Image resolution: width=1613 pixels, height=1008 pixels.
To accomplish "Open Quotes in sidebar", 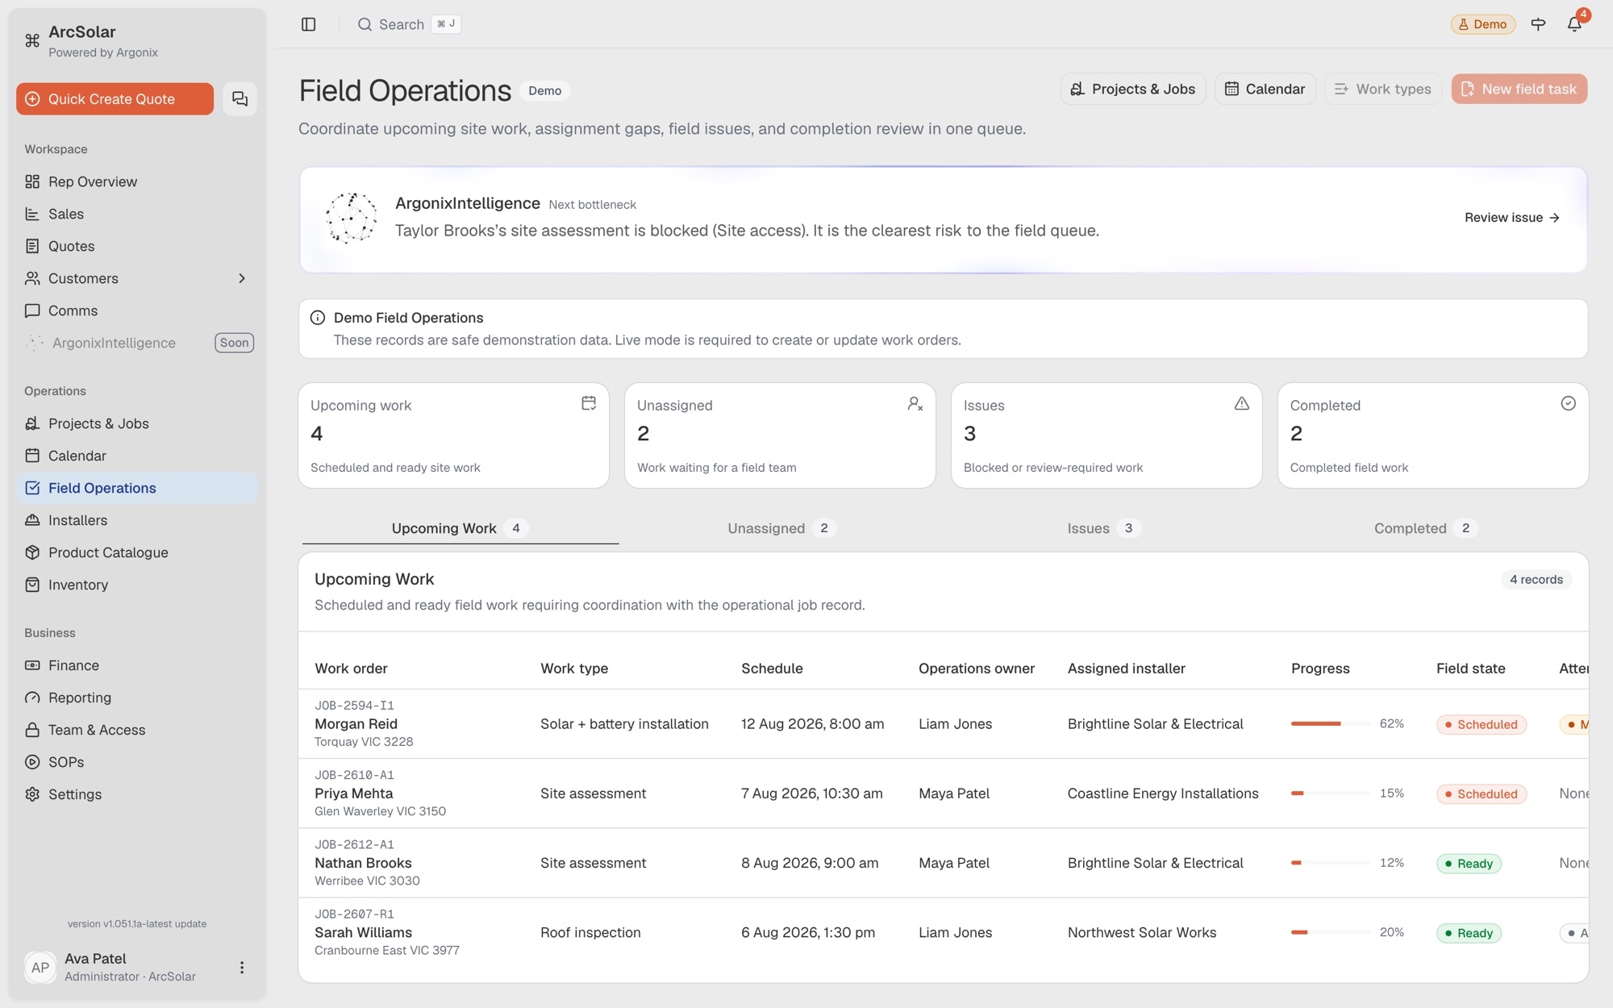I will [x=137, y=246].
